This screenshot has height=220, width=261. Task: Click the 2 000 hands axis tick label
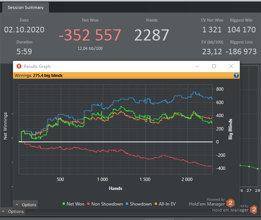pos(187,179)
